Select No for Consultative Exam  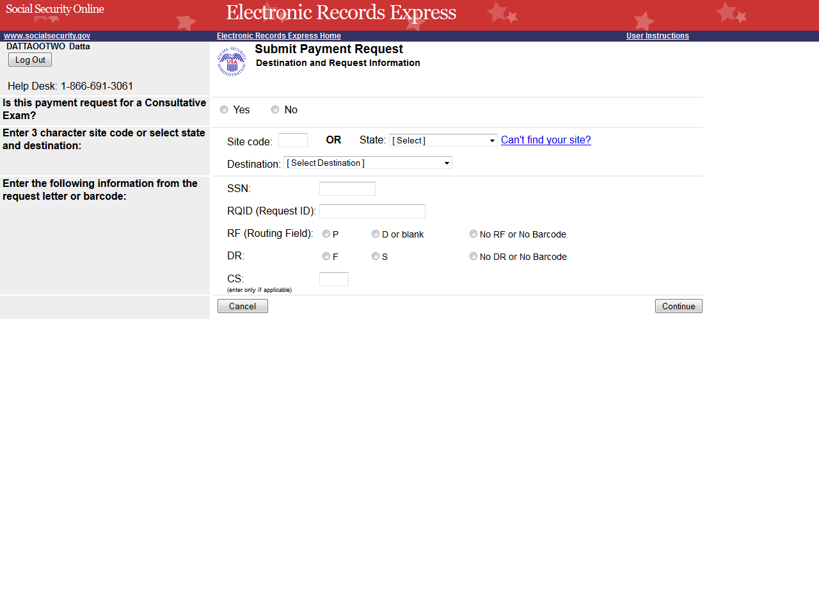(x=275, y=109)
